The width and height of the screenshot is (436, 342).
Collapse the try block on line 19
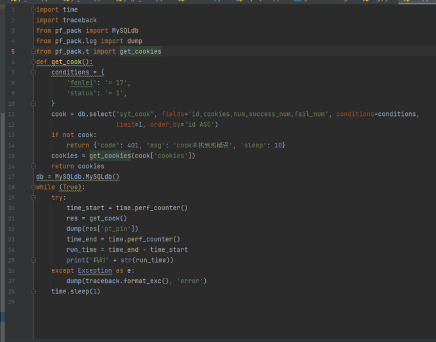click(33, 197)
